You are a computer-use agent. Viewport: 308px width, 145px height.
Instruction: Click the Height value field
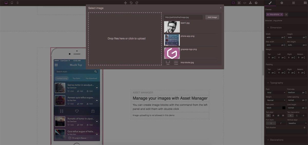[x=295, y=37]
